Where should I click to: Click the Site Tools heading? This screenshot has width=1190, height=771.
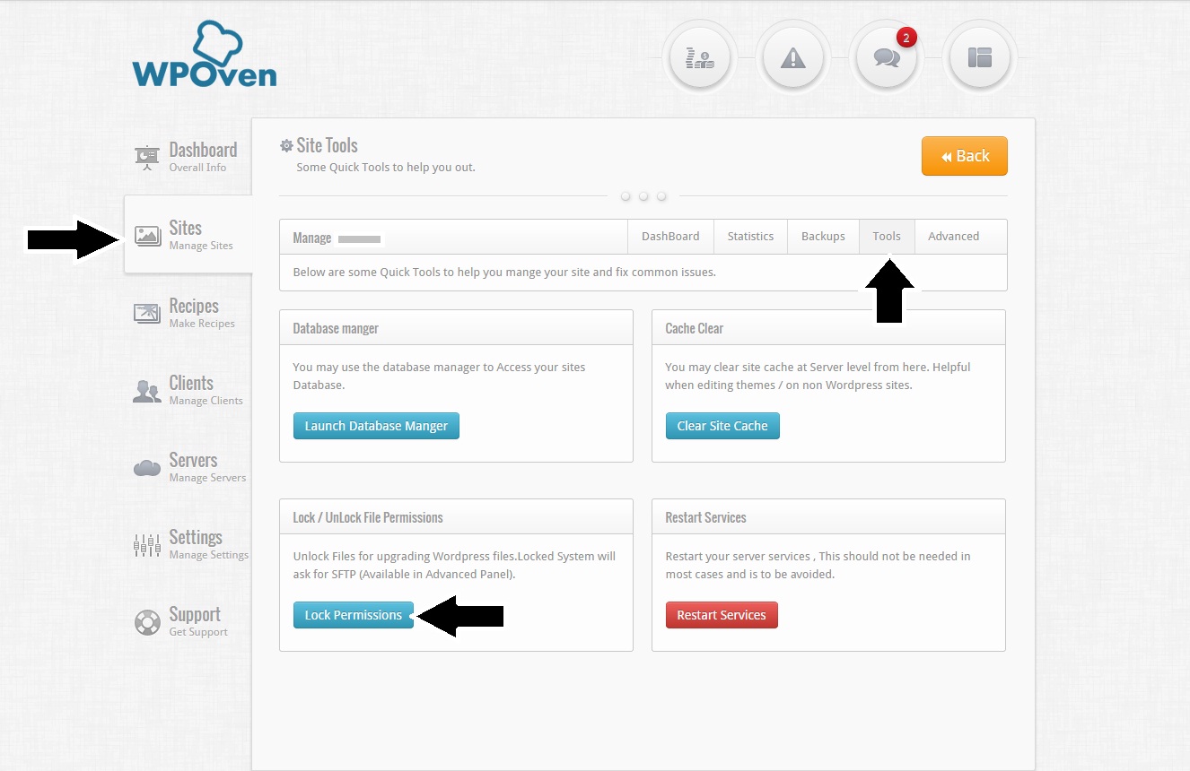point(327,145)
